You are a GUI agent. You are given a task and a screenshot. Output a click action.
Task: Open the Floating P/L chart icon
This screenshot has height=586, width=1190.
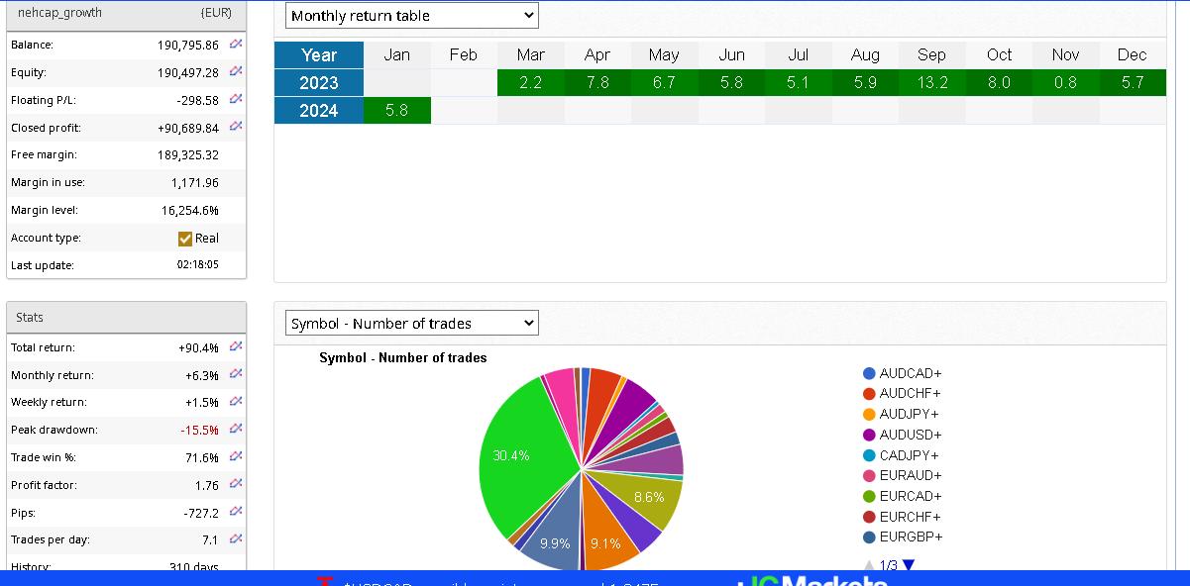click(x=236, y=99)
